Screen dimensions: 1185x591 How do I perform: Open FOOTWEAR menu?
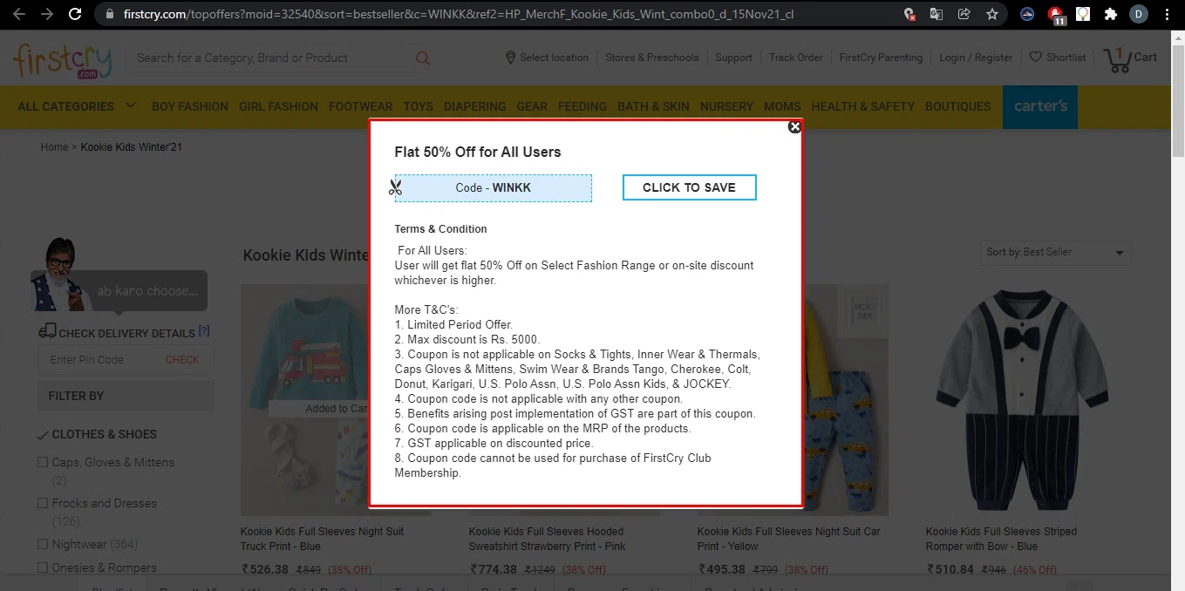point(361,106)
